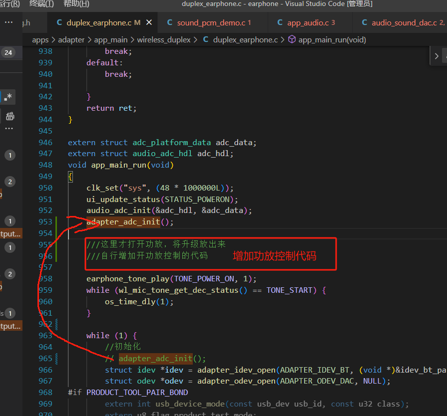This screenshot has height=416, width=447.
Task: Click audio_adc_init on line 952
Action: coord(118,210)
